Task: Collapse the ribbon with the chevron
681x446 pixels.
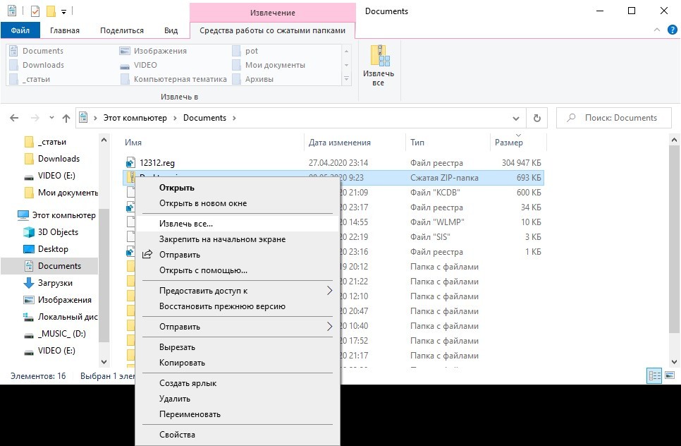Action: coord(657,30)
